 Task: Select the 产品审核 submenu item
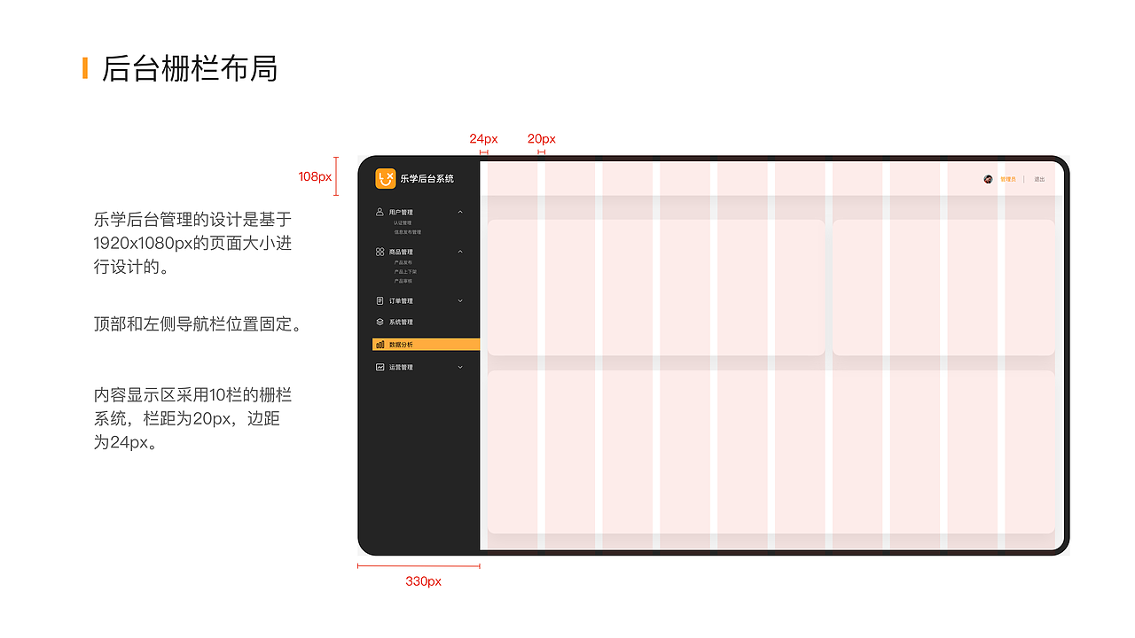coord(404,281)
